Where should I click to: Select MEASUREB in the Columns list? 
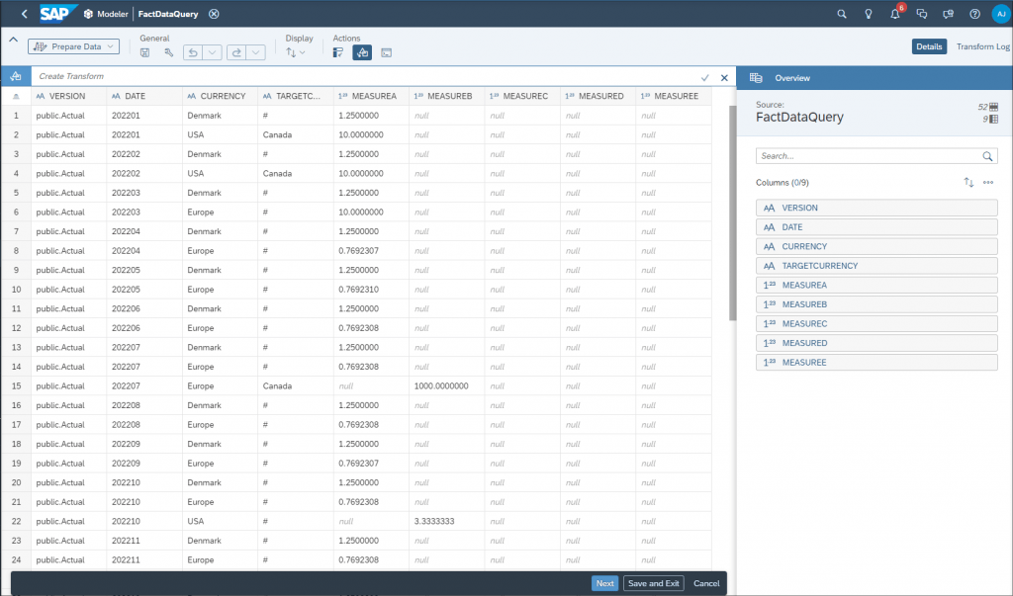876,304
